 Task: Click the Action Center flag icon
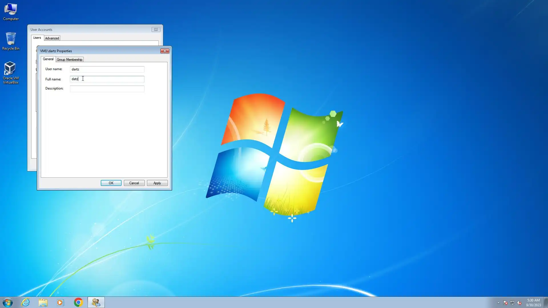tap(505, 303)
